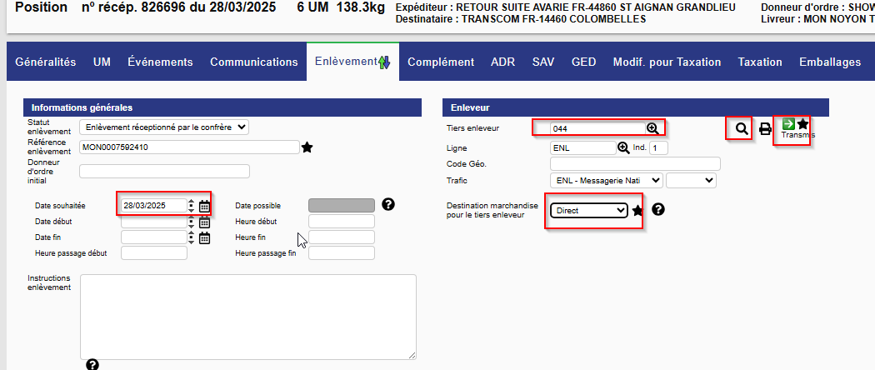Viewport: 875px width, 370px height.
Task: Open the Emballages tab
Action: tap(830, 62)
